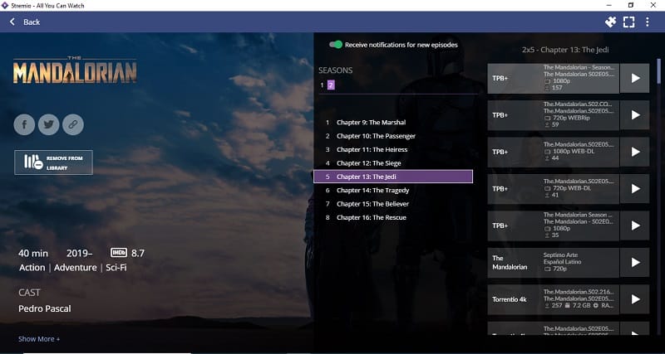The height and width of the screenshot is (354, 665).
Task: Open the add-ons puzzle icon
Action: click(x=610, y=22)
